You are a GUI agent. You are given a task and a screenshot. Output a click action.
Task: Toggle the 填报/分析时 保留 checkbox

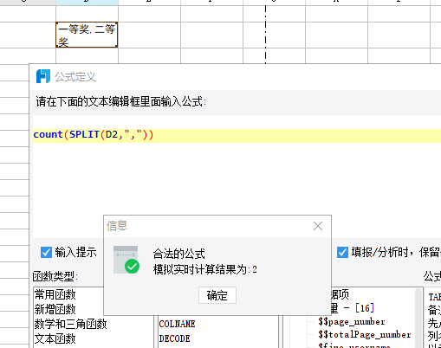coord(342,252)
